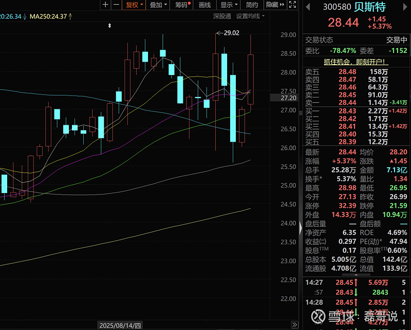Click 委差 -1152 value
411x330 pixels.
click(398, 50)
